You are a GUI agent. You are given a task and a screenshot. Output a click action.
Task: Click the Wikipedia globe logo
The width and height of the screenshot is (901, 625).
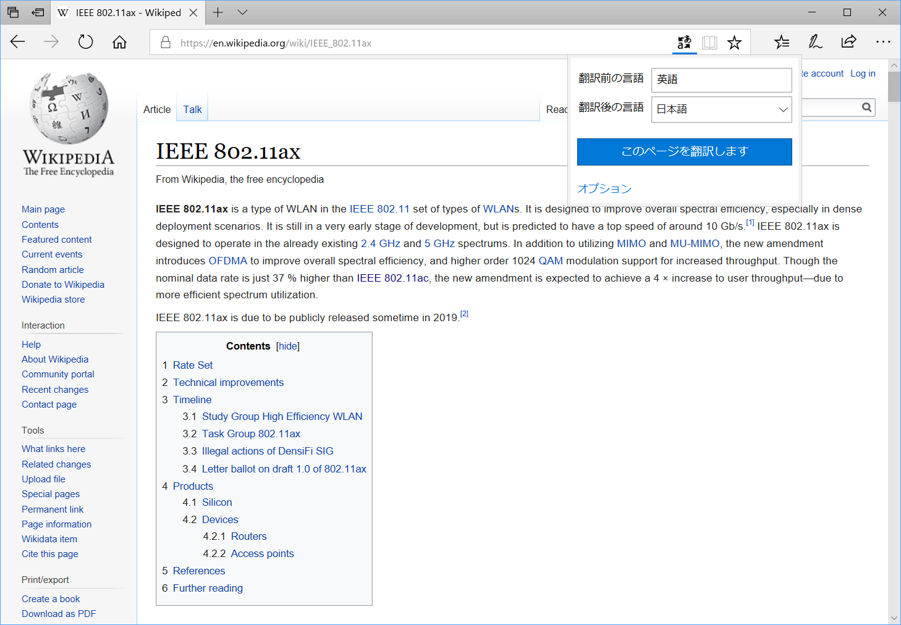(x=69, y=108)
